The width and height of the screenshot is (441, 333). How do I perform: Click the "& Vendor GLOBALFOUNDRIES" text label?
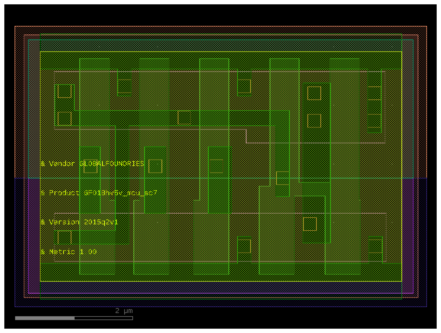[93, 164]
